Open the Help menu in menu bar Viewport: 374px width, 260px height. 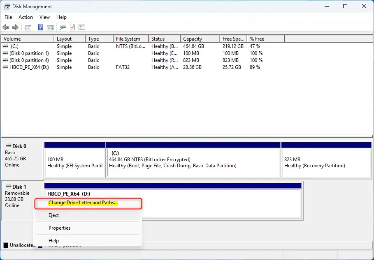pyautogui.click(x=61, y=17)
